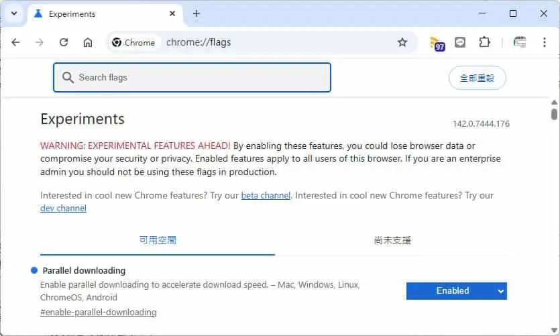
Task: Bookmark this page with the star icon
Action: click(402, 42)
